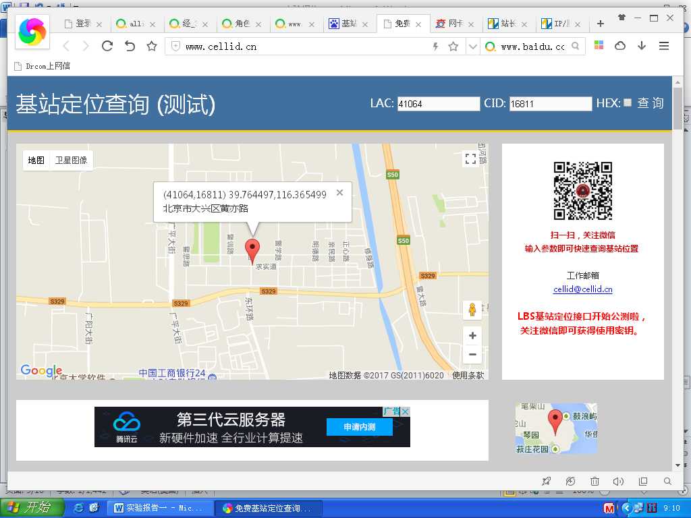Open the cellid@cellid.cn email link

coord(582,289)
